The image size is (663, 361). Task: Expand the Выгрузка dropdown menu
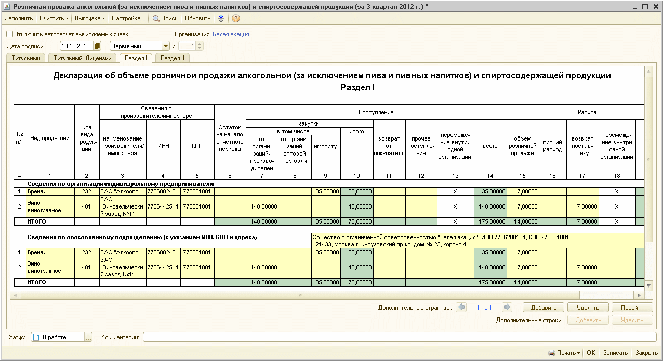[89, 18]
